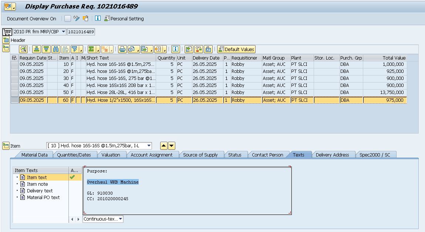Sort items in descending order
The width and height of the screenshot is (425, 232).
(x=46, y=49)
